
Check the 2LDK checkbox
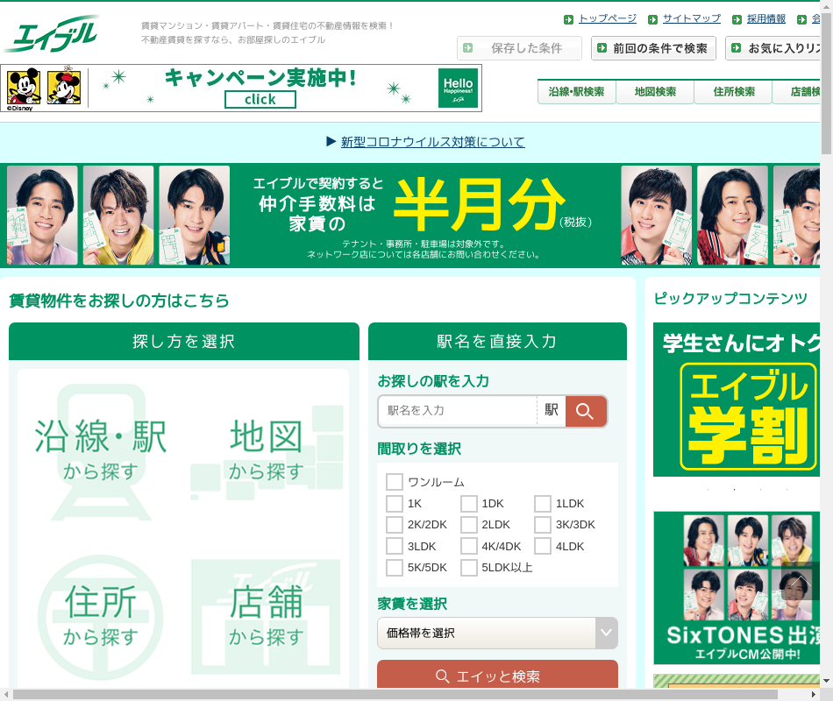tap(468, 525)
